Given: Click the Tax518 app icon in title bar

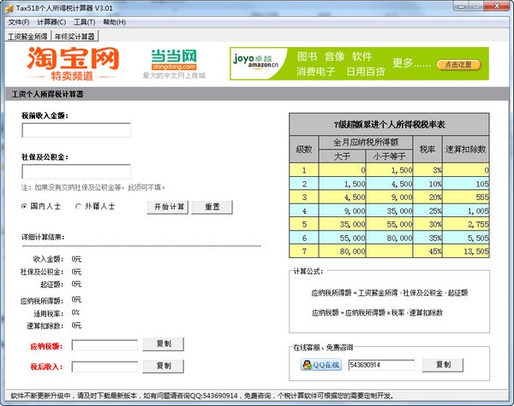Looking at the screenshot, I should pos(9,9).
